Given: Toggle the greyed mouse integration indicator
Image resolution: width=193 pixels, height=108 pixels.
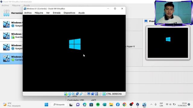Looking at the screenshot, I should click(100, 94).
